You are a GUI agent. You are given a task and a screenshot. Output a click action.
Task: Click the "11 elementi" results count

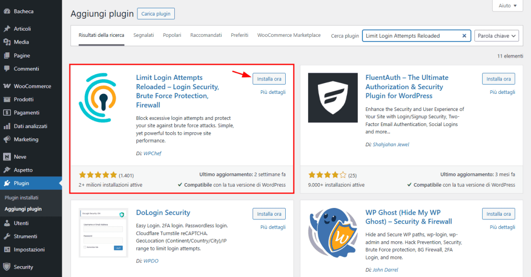(510, 56)
